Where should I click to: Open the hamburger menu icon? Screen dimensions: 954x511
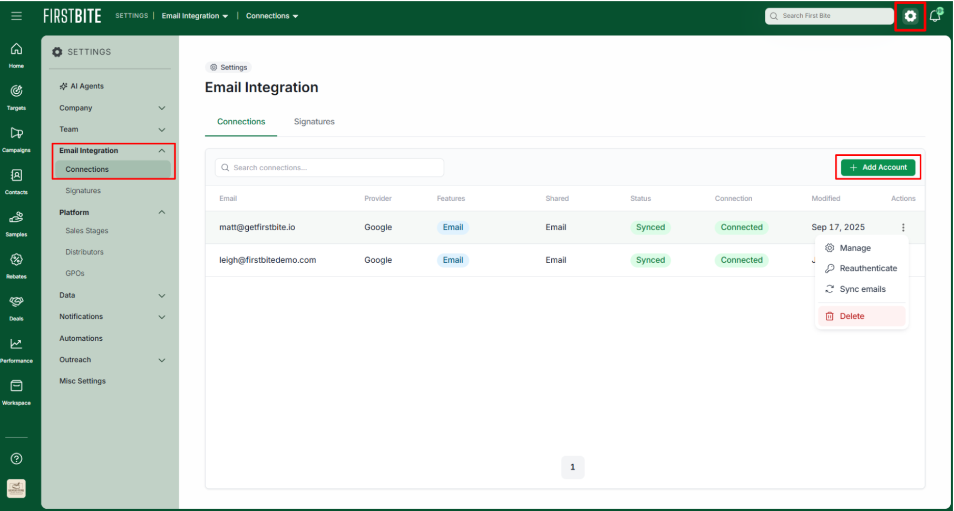[16, 16]
